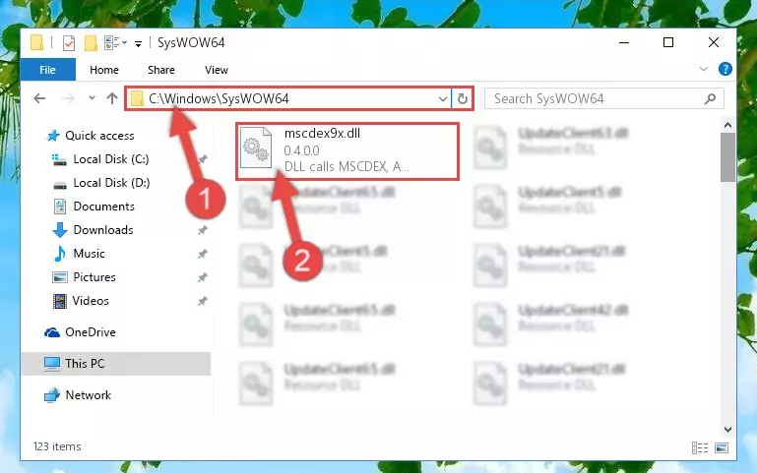The image size is (757, 473).
Task: Open the Customize Quick Access Toolbar arrow
Action: point(138,44)
